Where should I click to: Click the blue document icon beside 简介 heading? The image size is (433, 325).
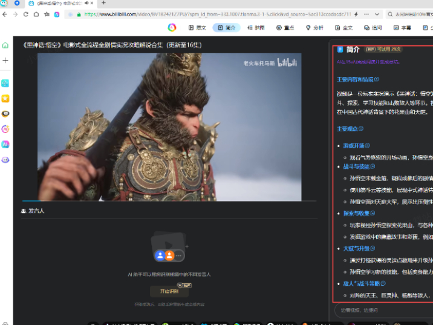click(340, 50)
